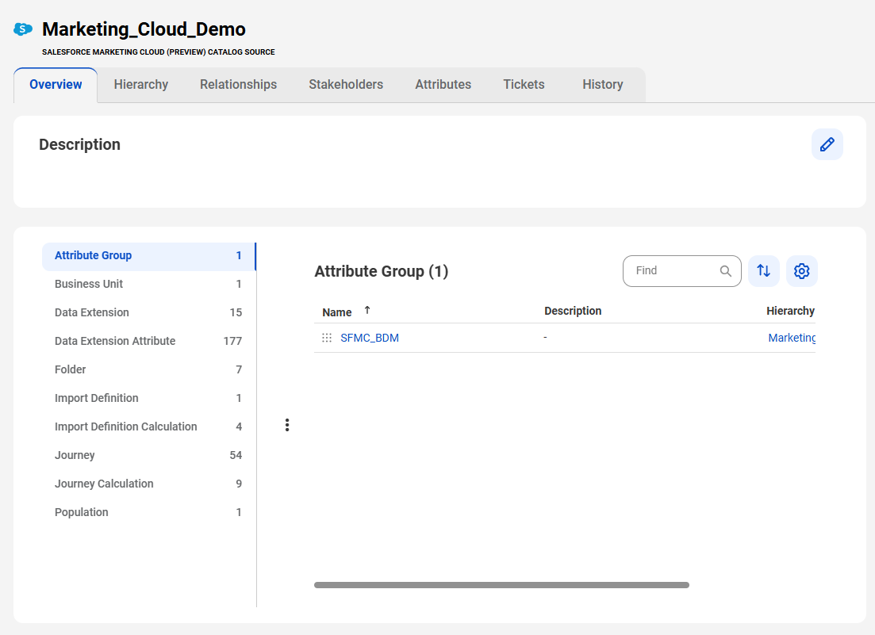
Task: Open the sort order arrows button
Action: [x=763, y=271]
